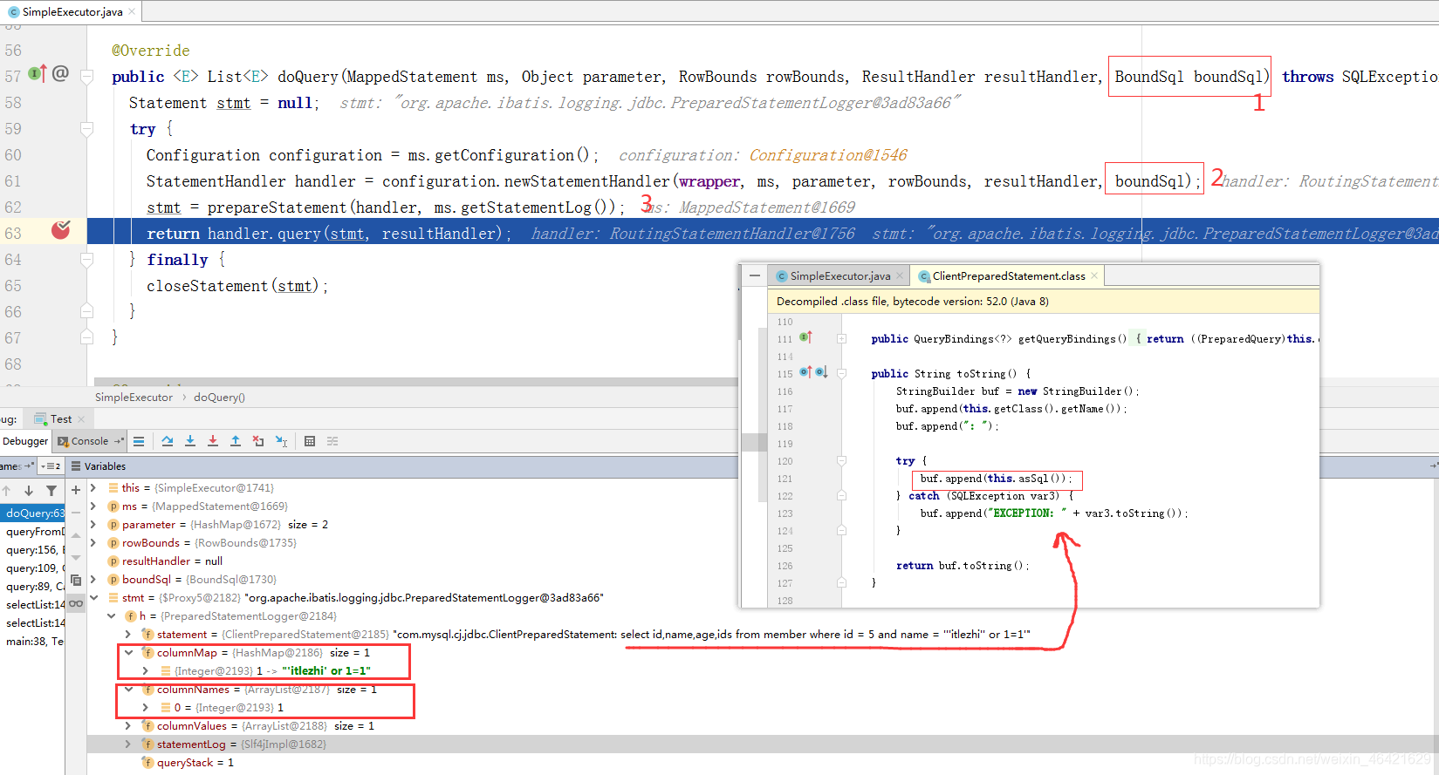Image resolution: width=1439 pixels, height=775 pixels.
Task: Click the Duplicate Watch copy icon
Action: (x=76, y=580)
